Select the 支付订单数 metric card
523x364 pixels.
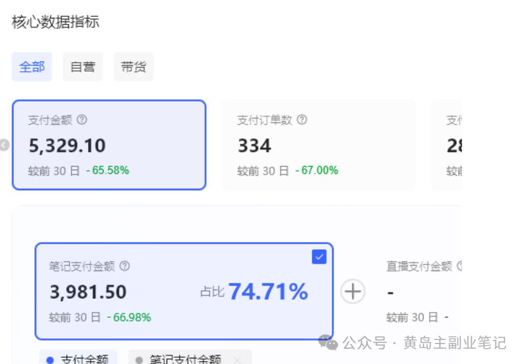pos(318,145)
